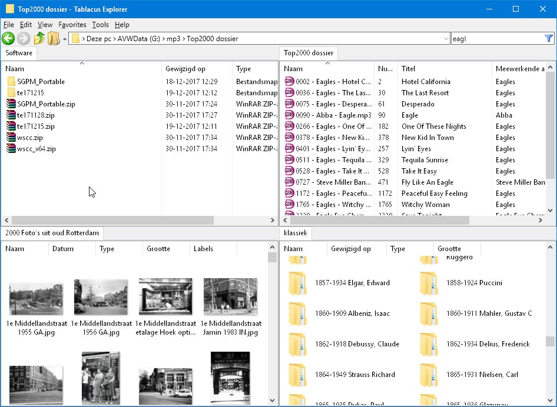Switch to the klassiek tab
The image size is (557, 407).
click(296, 233)
